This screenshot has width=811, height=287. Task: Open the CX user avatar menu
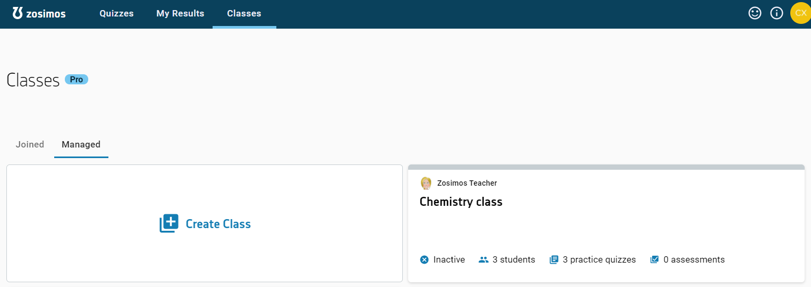coord(800,13)
